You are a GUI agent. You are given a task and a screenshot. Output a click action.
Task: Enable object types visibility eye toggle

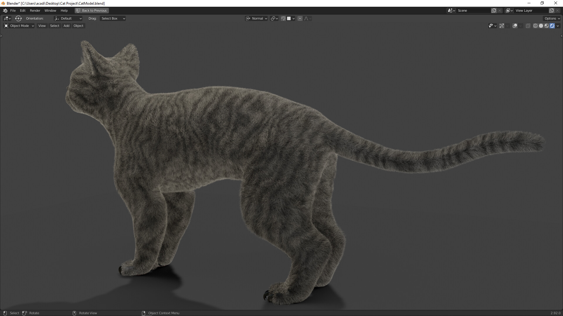pyautogui.click(x=491, y=26)
